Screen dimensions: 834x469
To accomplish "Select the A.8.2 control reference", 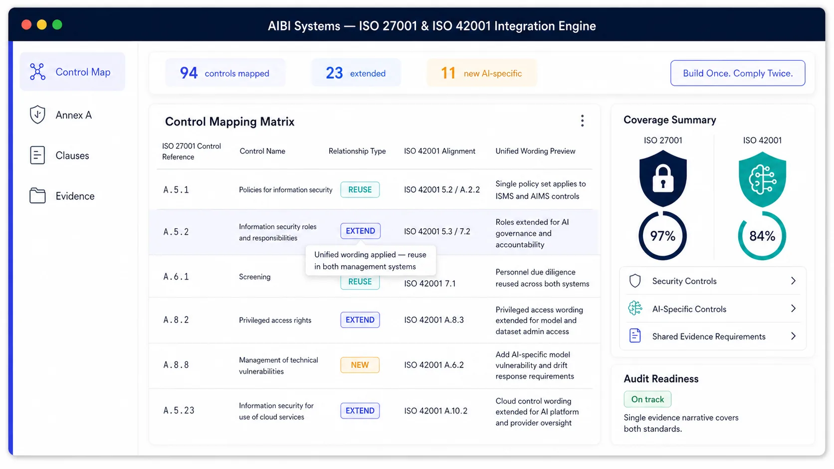I will (176, 320).
